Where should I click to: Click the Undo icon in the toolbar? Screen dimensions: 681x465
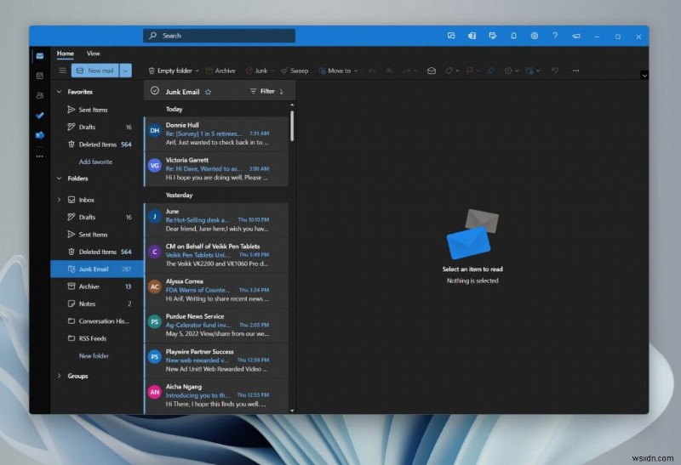[x=555, y=71]
